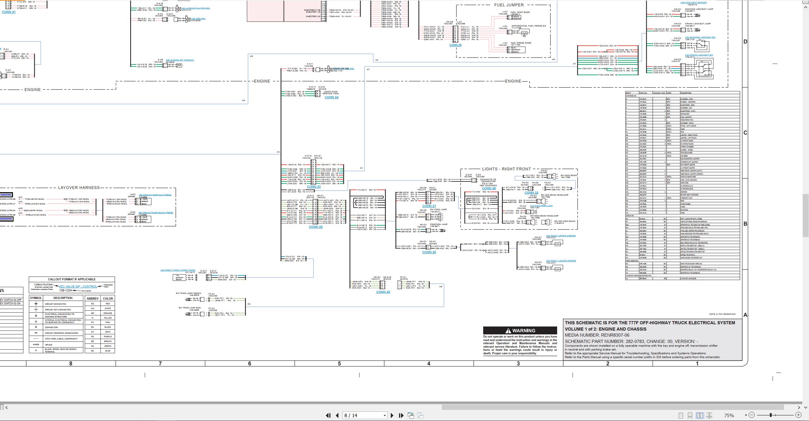Follow the MACHINE LOCKOUT SW link
This screenshot has width=809, height=421.
coord(700,37)
